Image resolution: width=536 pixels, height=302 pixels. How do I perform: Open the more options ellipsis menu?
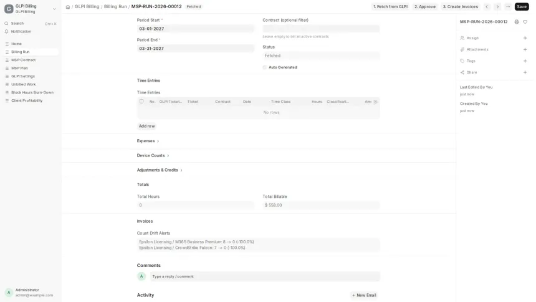click(x=508, y=6)
